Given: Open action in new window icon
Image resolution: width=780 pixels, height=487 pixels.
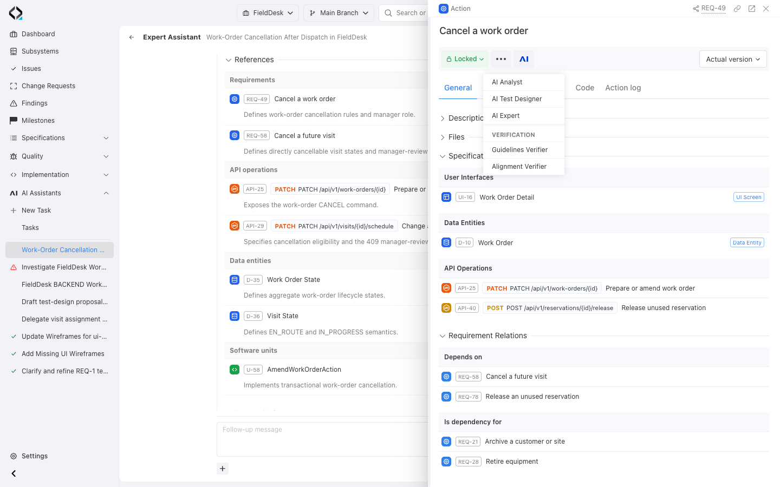Looking at the screenshot, I should [x=752, y=9].
